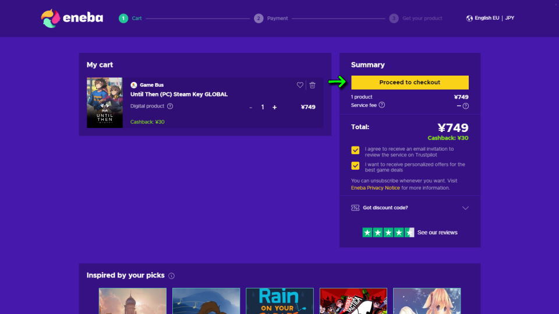
Task: Click the Total ¥749 amount
Action: [x=453, y=128]
